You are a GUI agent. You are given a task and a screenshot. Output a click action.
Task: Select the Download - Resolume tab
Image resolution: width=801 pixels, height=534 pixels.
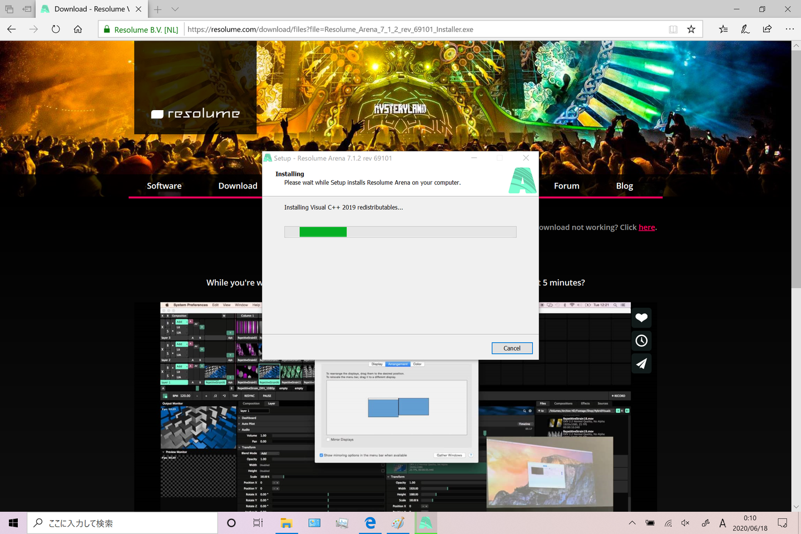tap(92, 9)
